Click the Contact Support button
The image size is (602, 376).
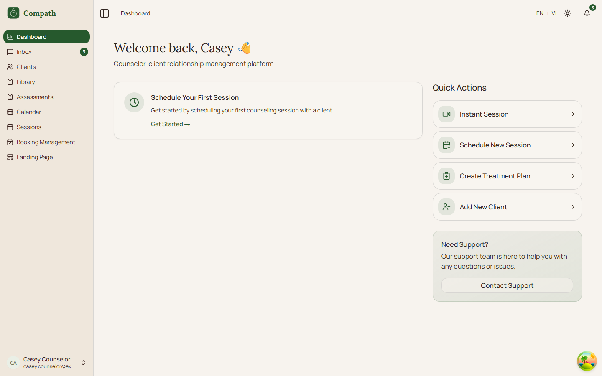click(x=507, y=285)
